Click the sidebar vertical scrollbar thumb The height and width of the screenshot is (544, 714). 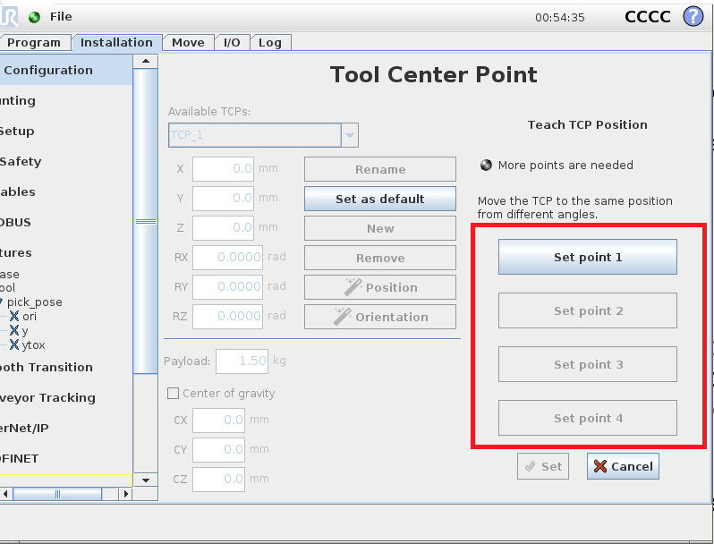tap(146, 221)
